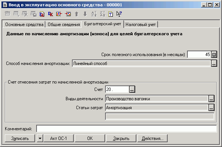
Task: Open help description (question mark page) icon
Action: 111,14
